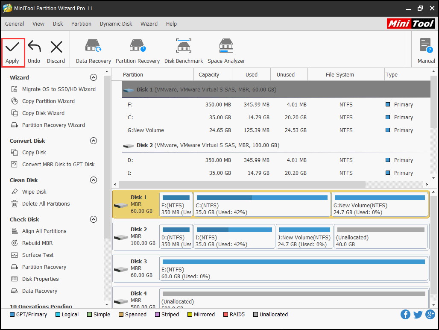Select the I:(NTFS) block on Disk 2

234,236
